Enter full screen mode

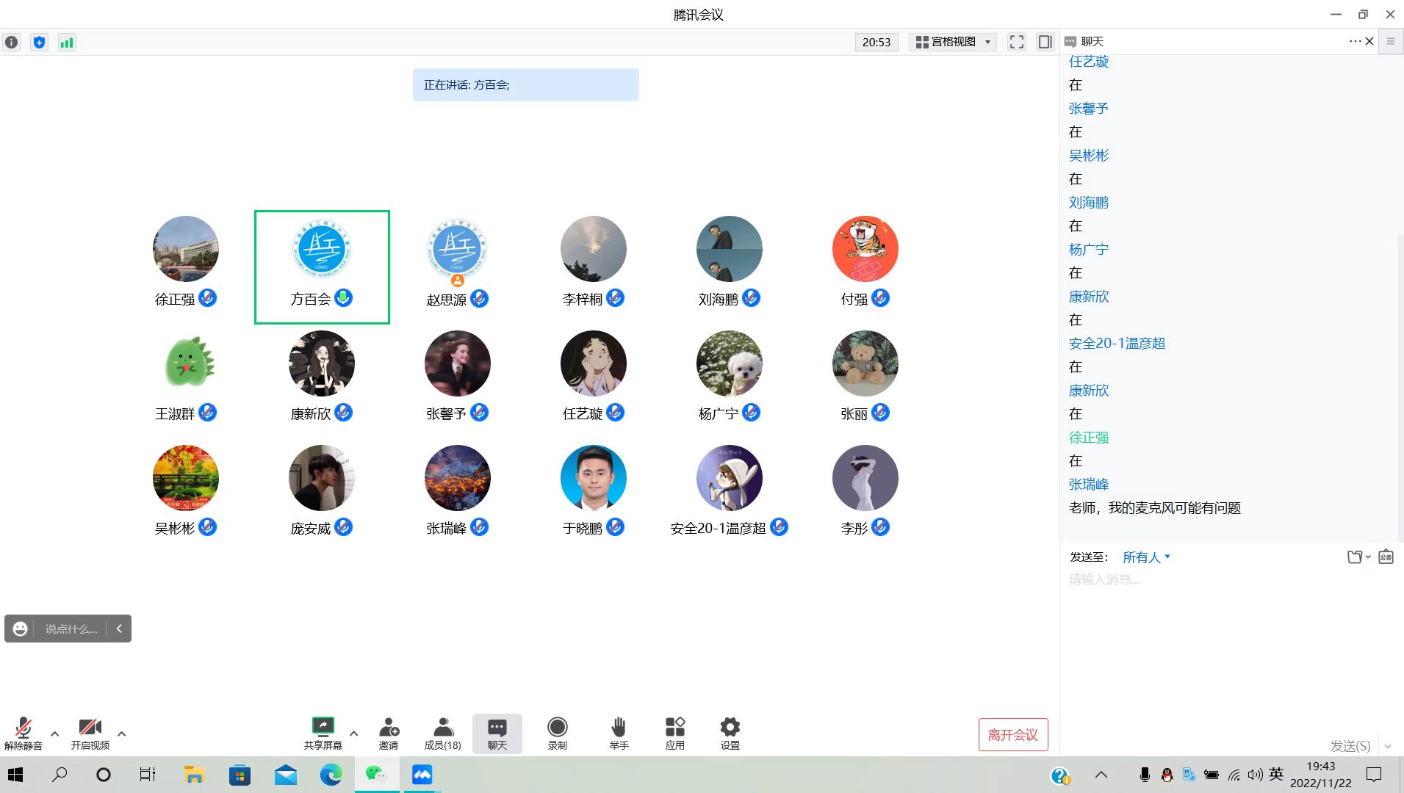[1016, 42]
